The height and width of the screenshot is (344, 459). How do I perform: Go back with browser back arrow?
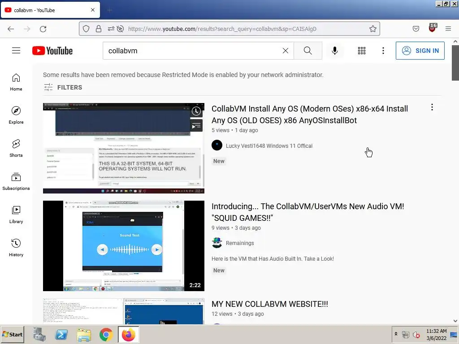[x=11, y=29]
